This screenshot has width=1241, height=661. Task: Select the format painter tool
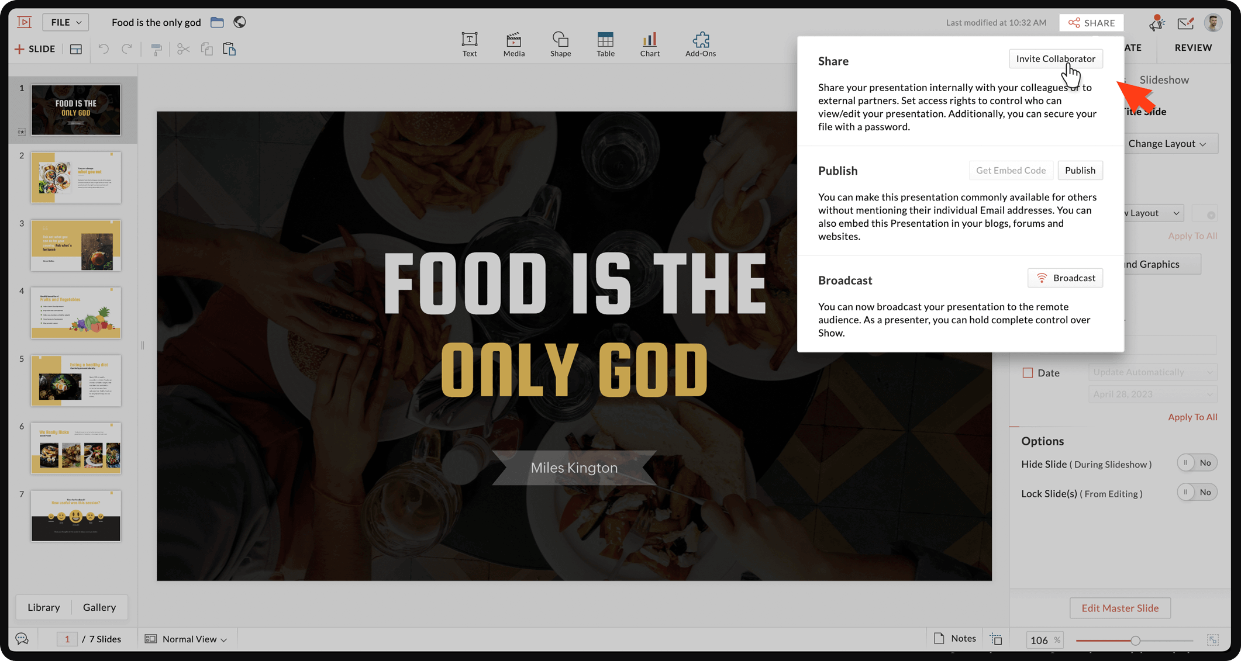click(156, 49)
